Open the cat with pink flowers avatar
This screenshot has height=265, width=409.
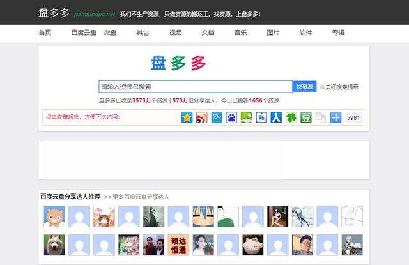pos(104,216)
